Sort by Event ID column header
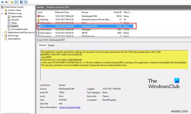This screenshot has height=114, width=191. coord(117,12)
